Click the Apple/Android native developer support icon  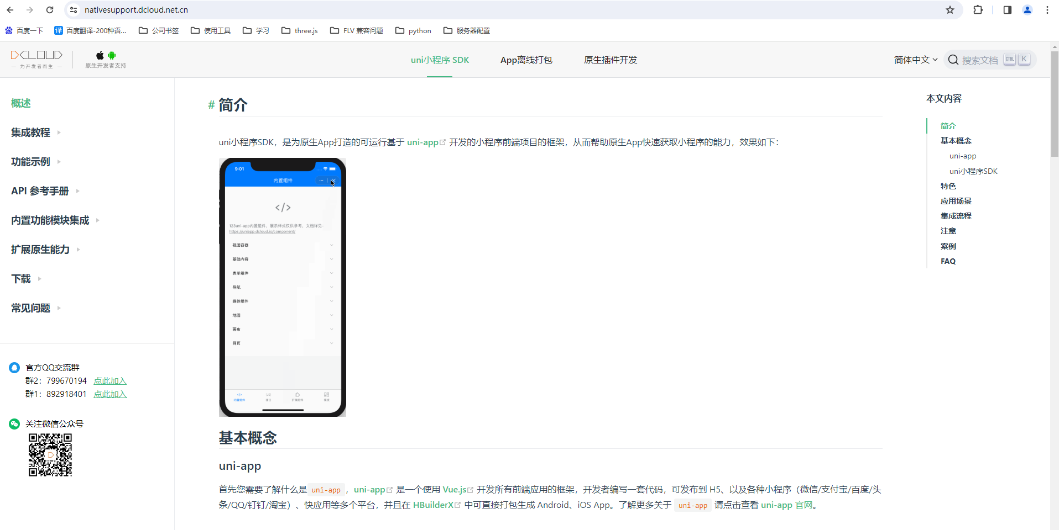[x=106, y=59]
